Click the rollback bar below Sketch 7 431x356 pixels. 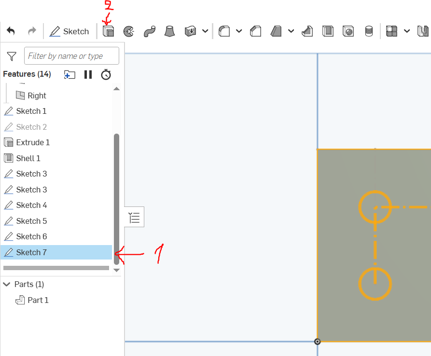[x=56, y=268]
